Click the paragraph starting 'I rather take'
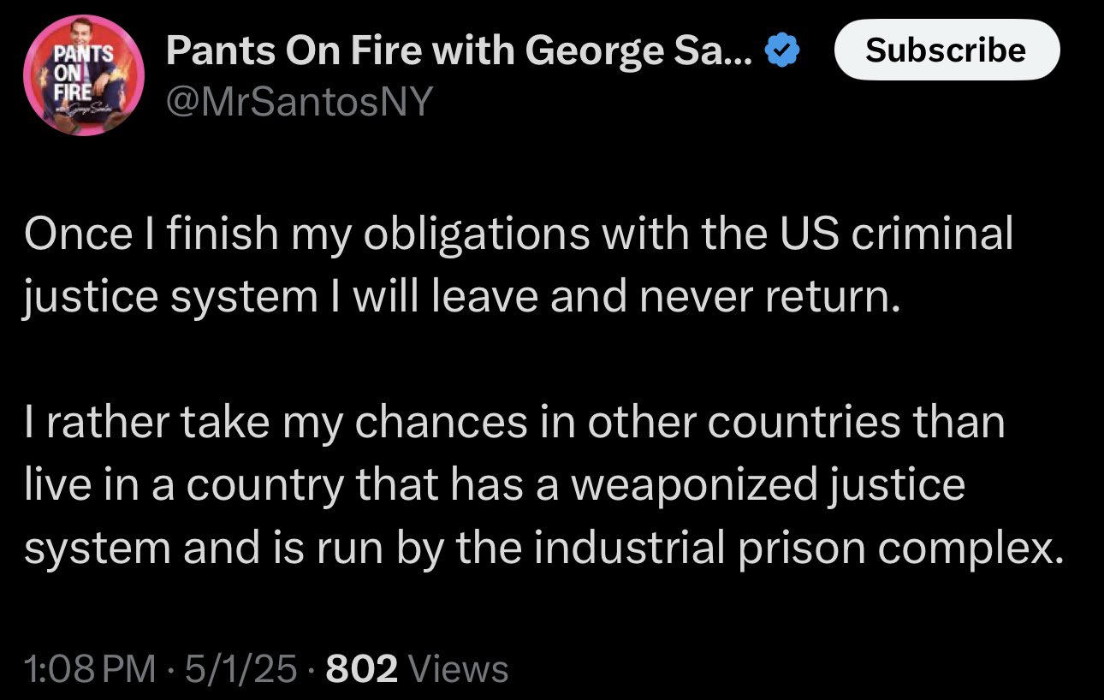This screenshot has height=700, width=1104. (543, 485)
